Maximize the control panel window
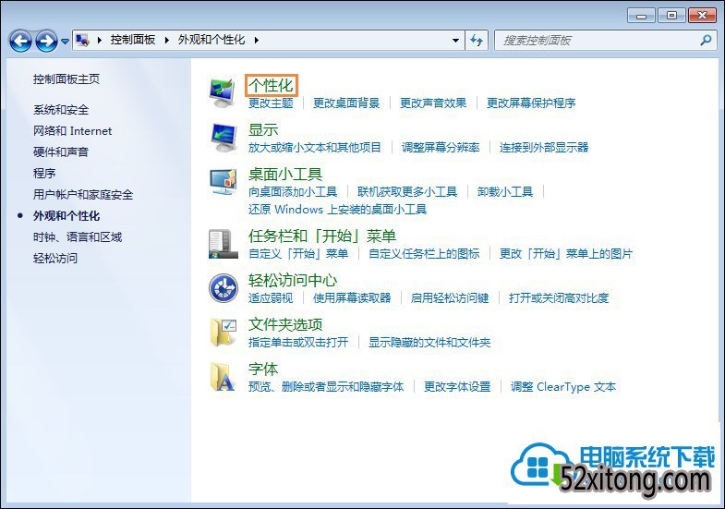This screenshot has width=725, height=509. 671,15
